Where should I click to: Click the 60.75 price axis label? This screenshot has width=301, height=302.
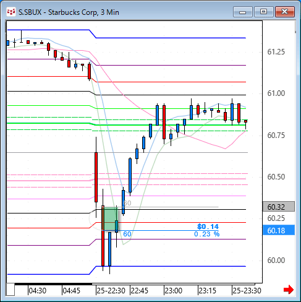point(276,136)
